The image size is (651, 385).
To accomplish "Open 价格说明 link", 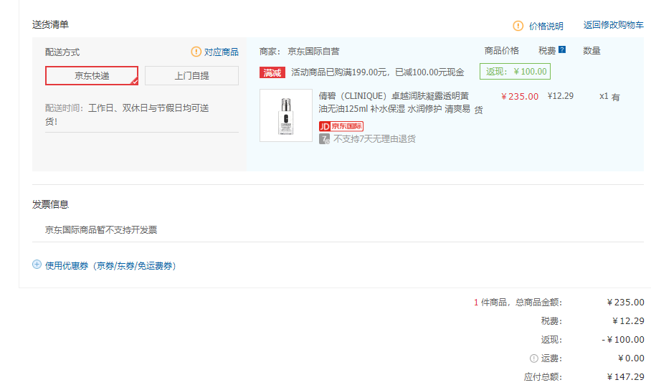I will [546, 26].
